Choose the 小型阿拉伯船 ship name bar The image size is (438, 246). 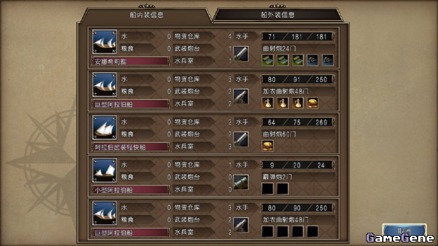pyautogui.click(x=130, y=190)
